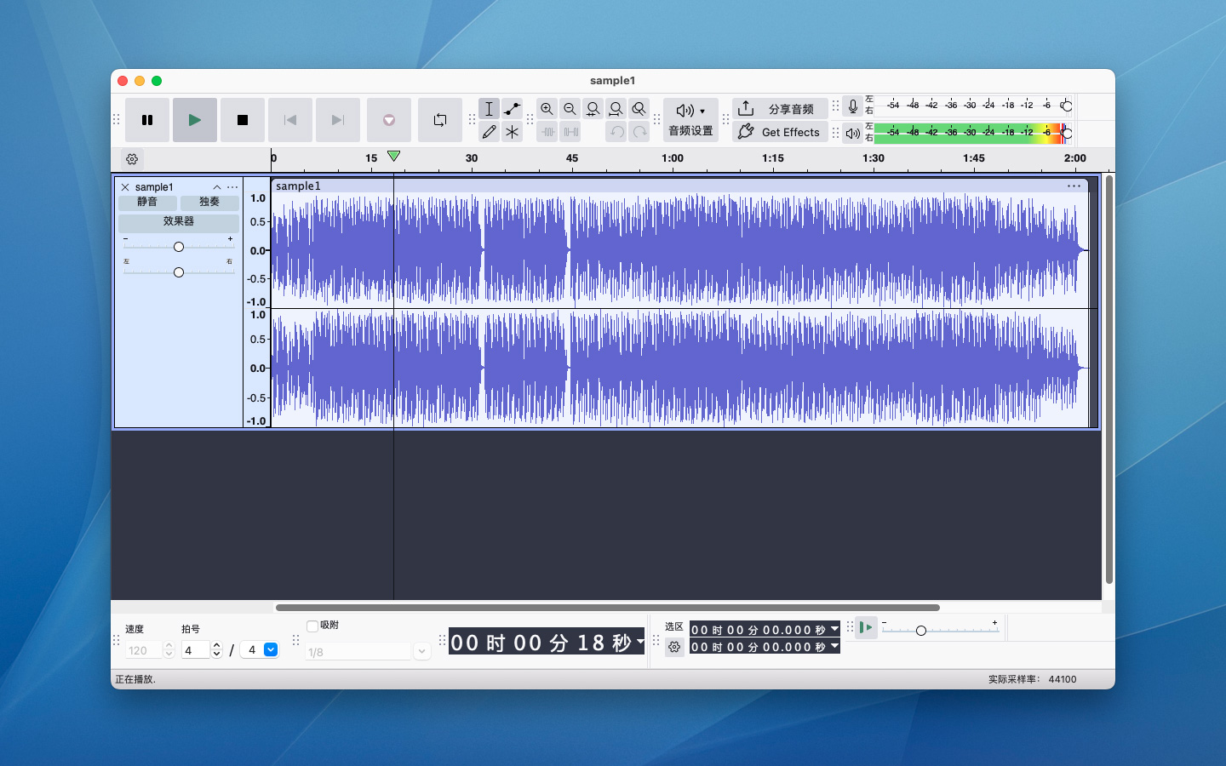Zoom in with the magnifier plus
The image size is (1226, 766).
click(547, 109)
